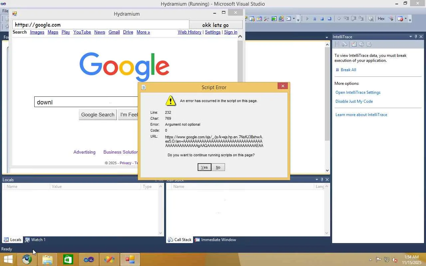Open the breakpoints window dropdown arrow
The height and width of the screenshot is (266, 426).
[405, 19]
